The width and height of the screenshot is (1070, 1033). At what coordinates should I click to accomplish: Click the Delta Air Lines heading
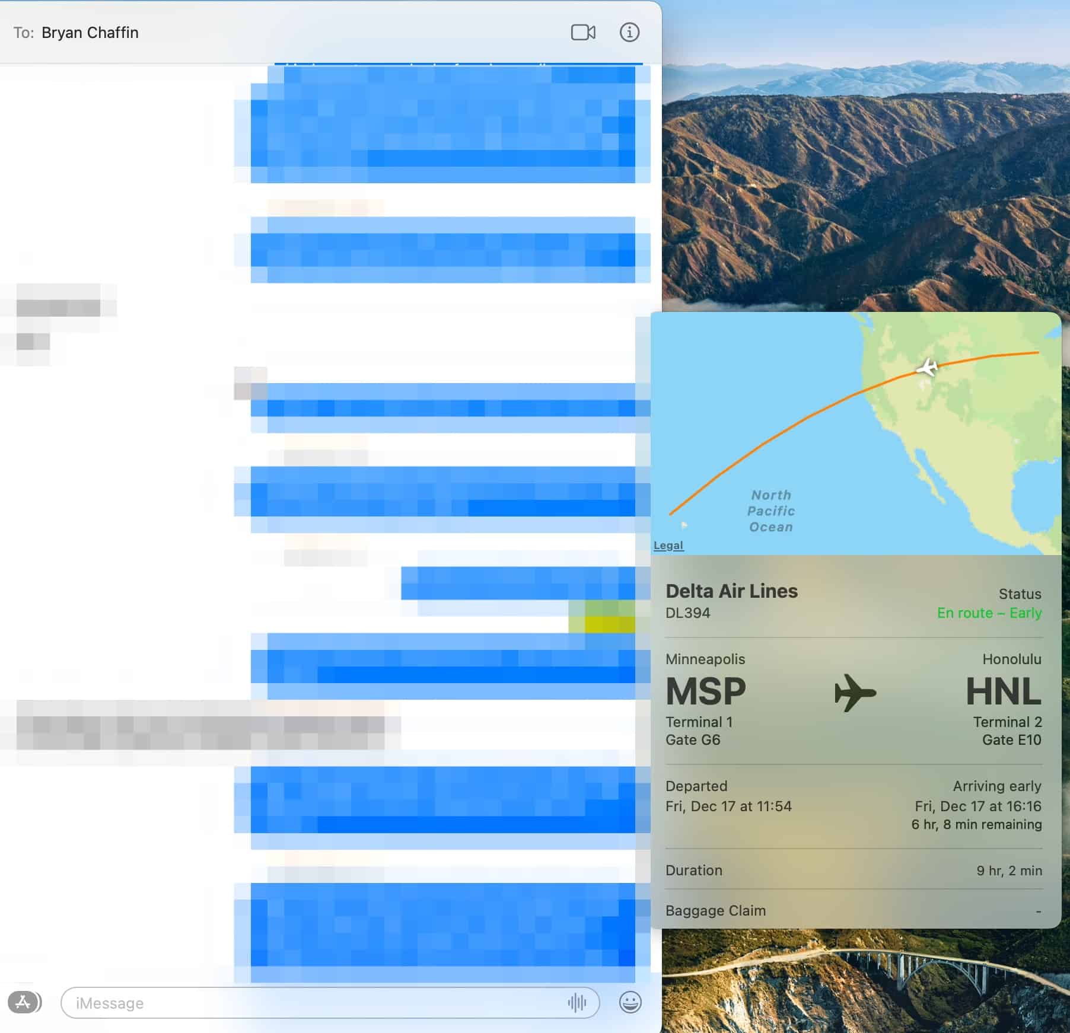(x=731, y=591)
